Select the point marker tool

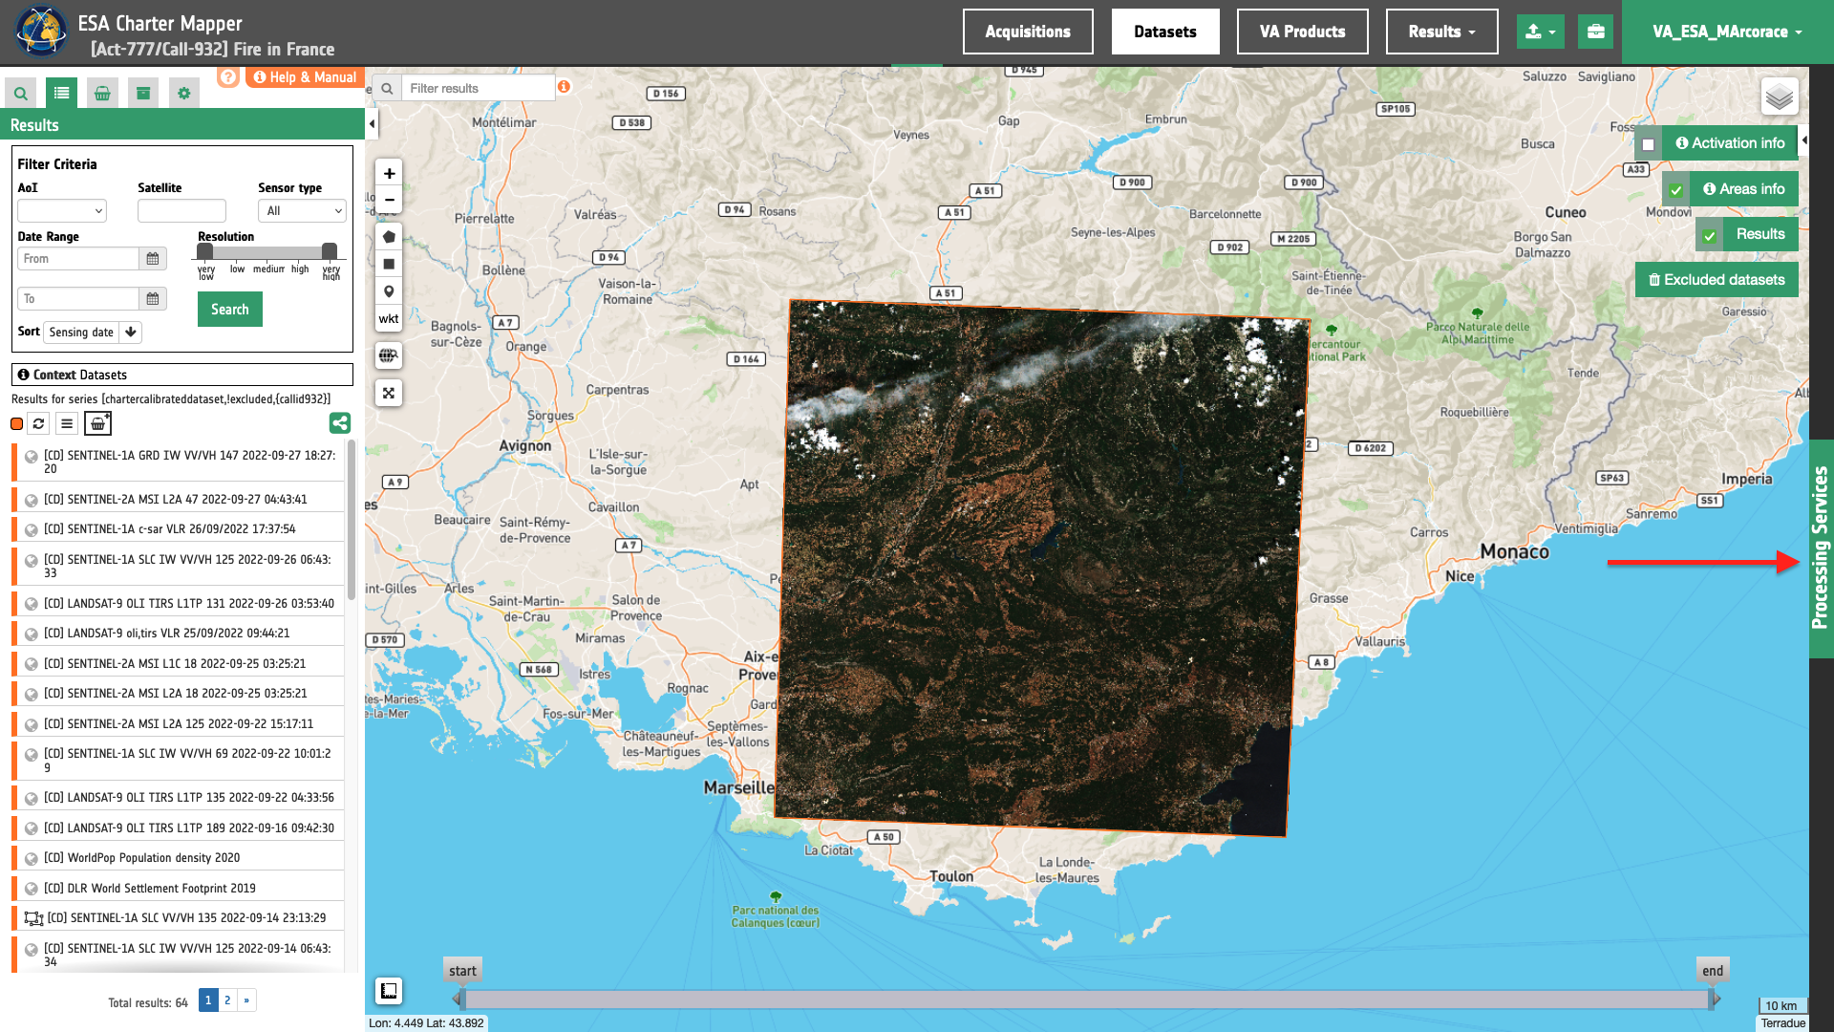click(389, 291)
